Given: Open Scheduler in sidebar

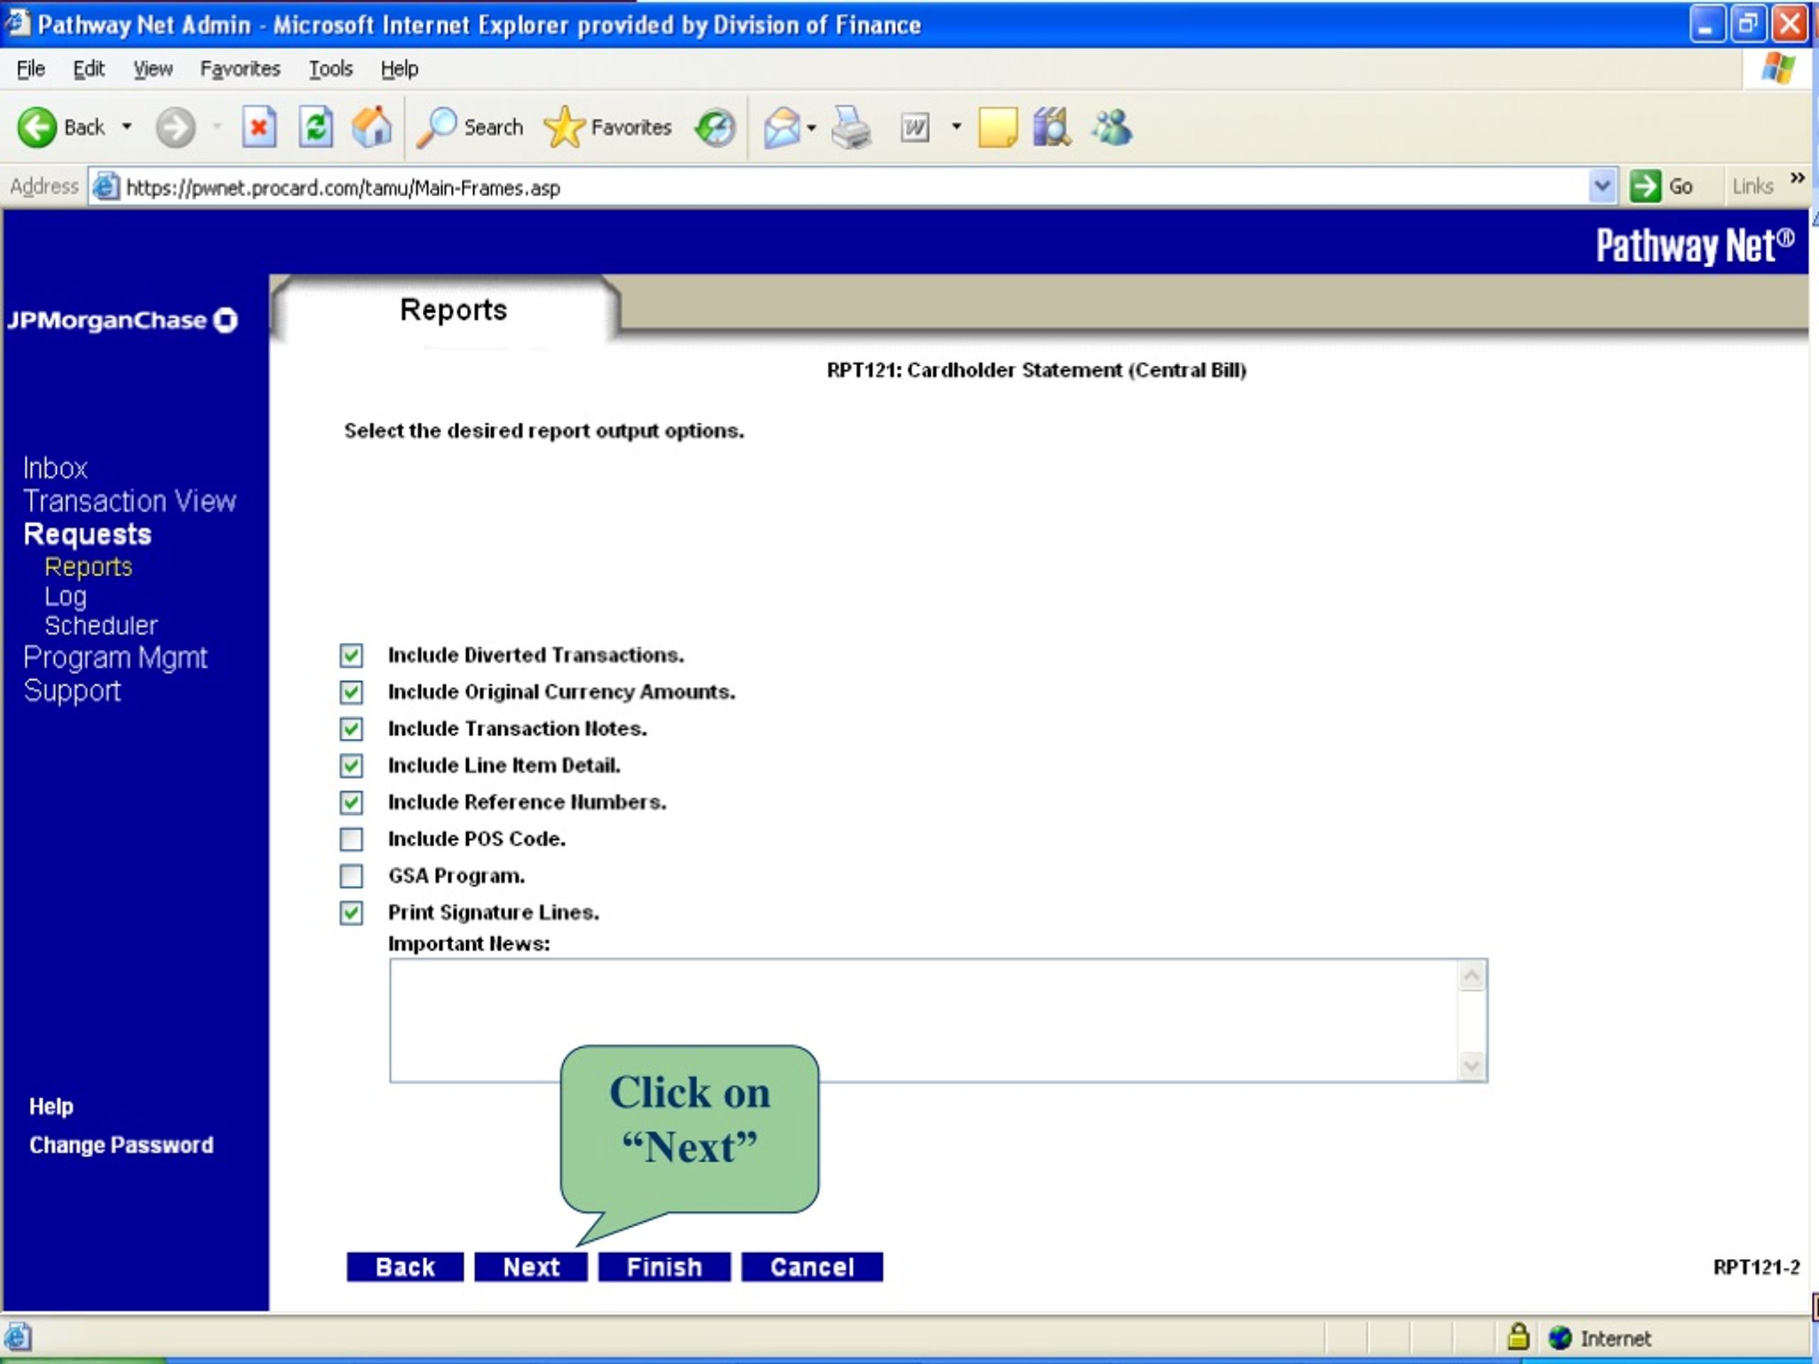Looking at the screenshot, I should (x=101, y=627).
